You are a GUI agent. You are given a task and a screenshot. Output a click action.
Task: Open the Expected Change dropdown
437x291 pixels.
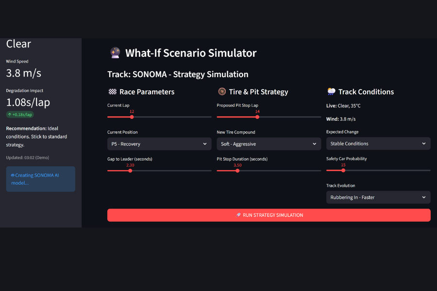[x=378, y=144]
